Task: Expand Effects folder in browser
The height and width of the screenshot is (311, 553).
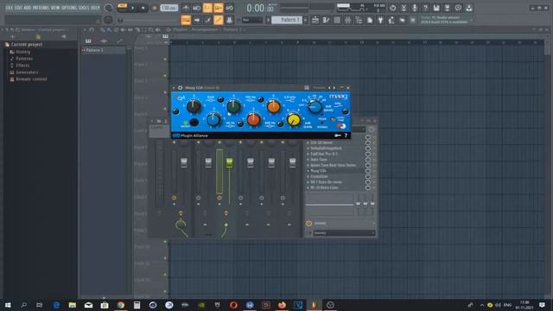Action: tap(22, 66)
